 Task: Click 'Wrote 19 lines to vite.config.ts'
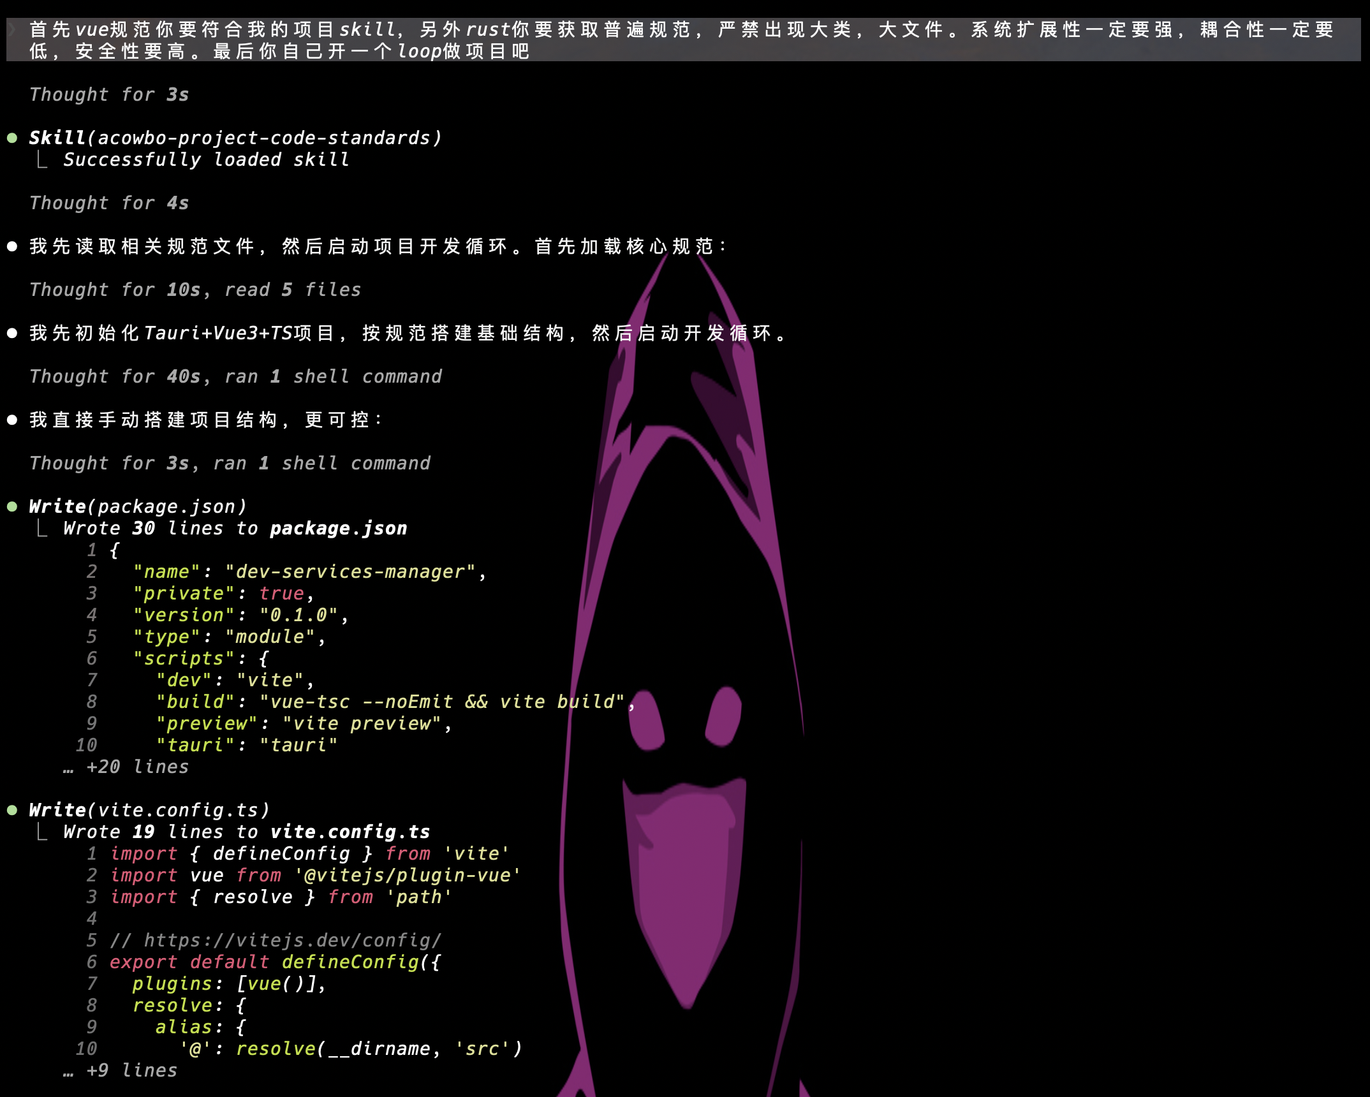point(247,832)
